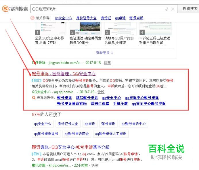Clear the search box with the X icon
This screenshot has height=170, width=199.
point(173,9)
